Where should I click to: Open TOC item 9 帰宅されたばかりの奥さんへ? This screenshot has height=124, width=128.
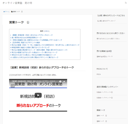point(33,55)
